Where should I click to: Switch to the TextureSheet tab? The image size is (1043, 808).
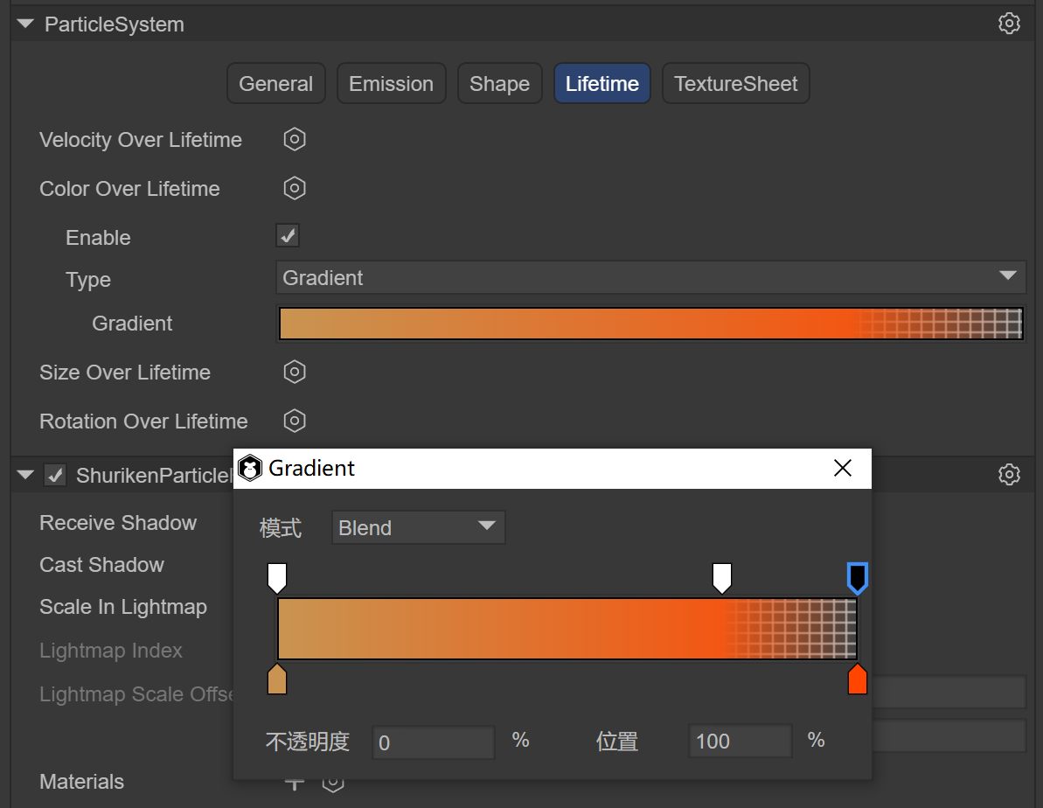coord(735,84)
